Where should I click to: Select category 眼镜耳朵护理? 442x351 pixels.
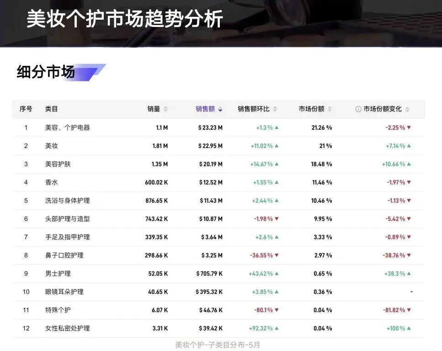(x=64, y=292)
